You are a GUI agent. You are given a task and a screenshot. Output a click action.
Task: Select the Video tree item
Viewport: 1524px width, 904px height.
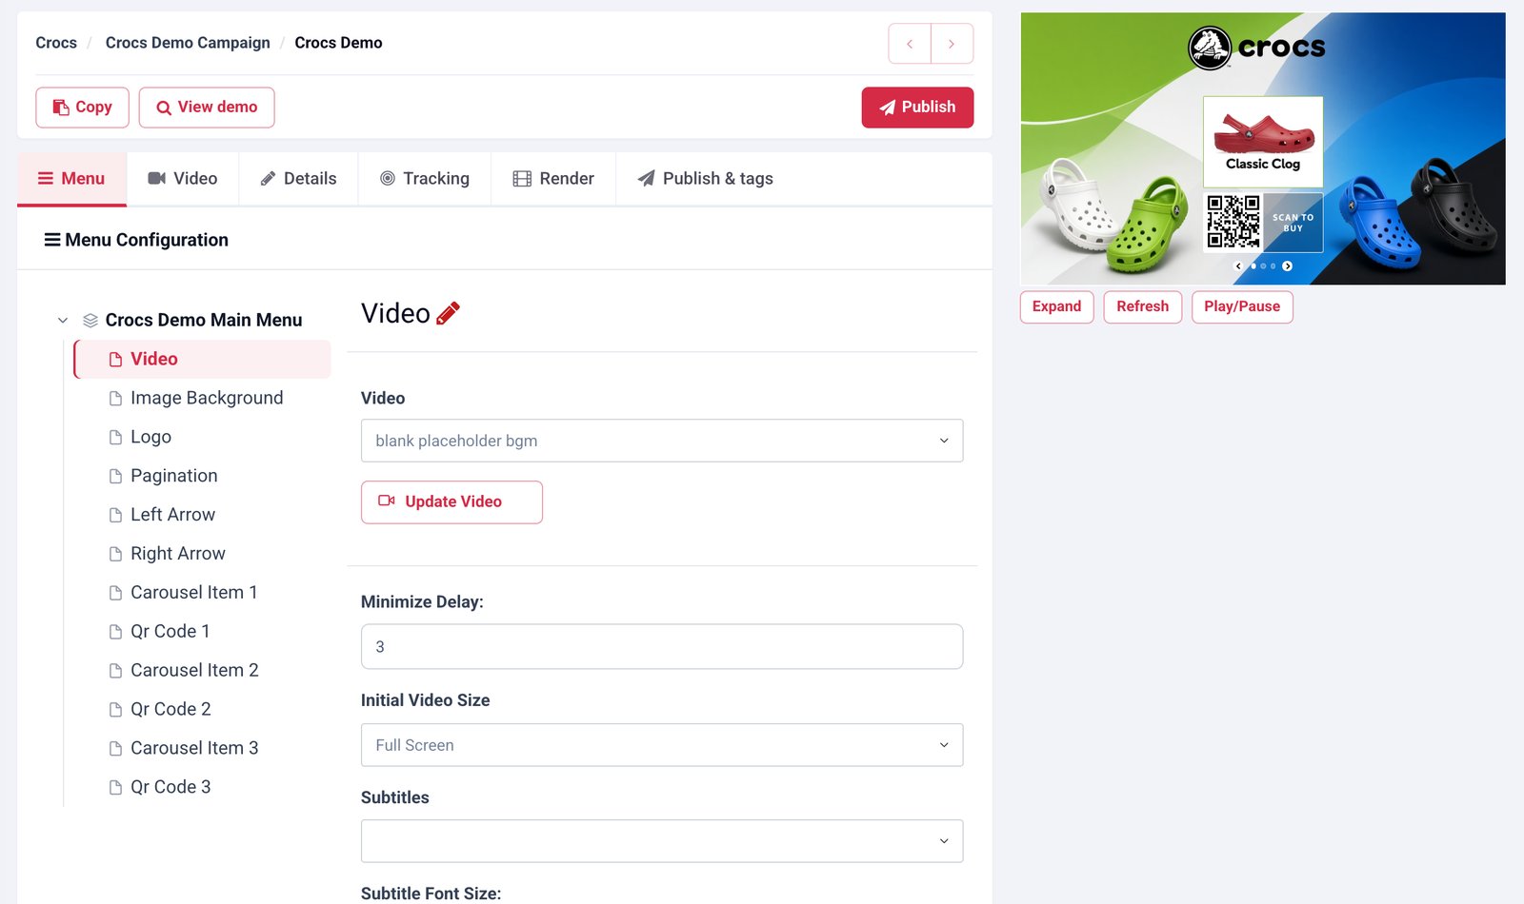coord(202,360)
